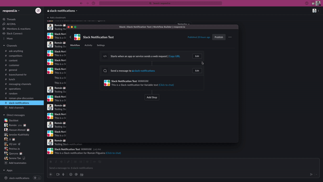Click the Search respond.io field
This screenshot has height=182, width=323.
pos(160,3)
